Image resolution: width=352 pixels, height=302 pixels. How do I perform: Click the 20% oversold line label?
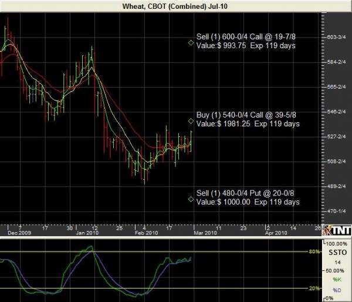pos(314,288)
